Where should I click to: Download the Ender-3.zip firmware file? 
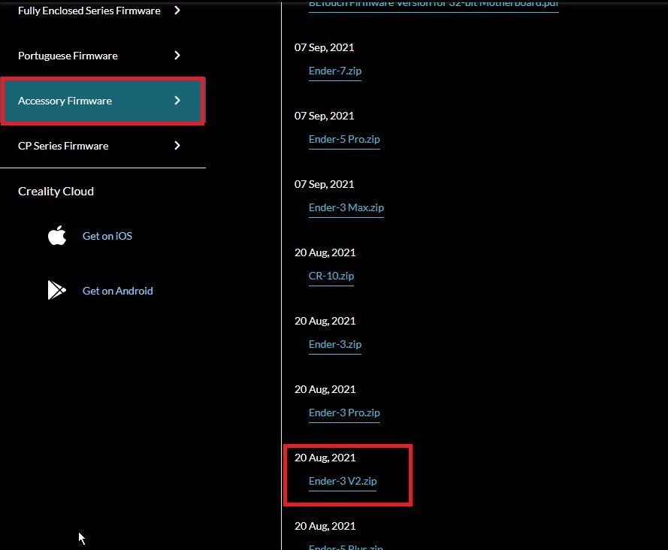335,344
